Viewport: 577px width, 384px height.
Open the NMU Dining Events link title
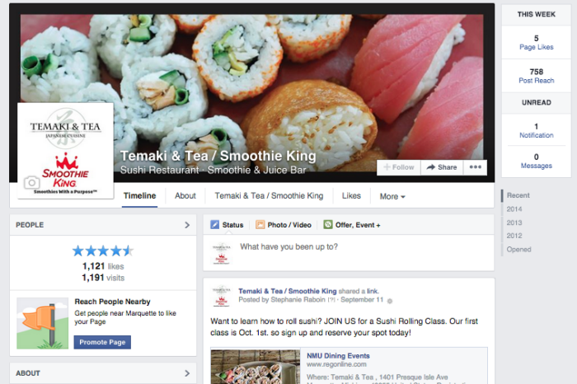click(338, 356)
